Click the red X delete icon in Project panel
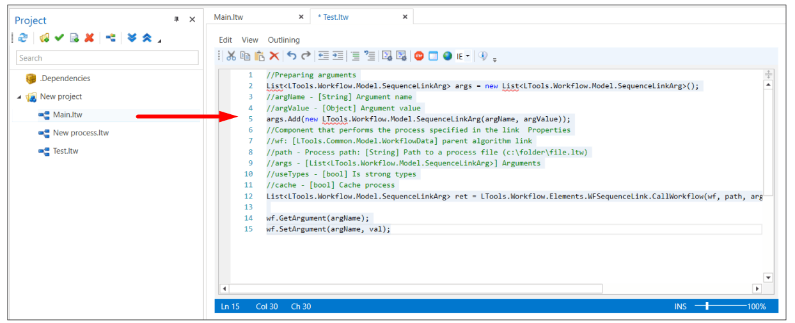This screenshot has height=323, width=795. pyautogui.click(x=90, y=38)
